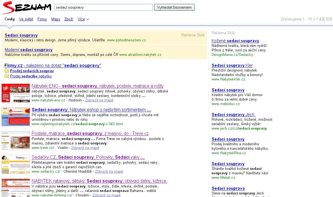333x197 pixels.
Task: Switch to the 'Zboží' tab
Action: click(x=69, y=19)
